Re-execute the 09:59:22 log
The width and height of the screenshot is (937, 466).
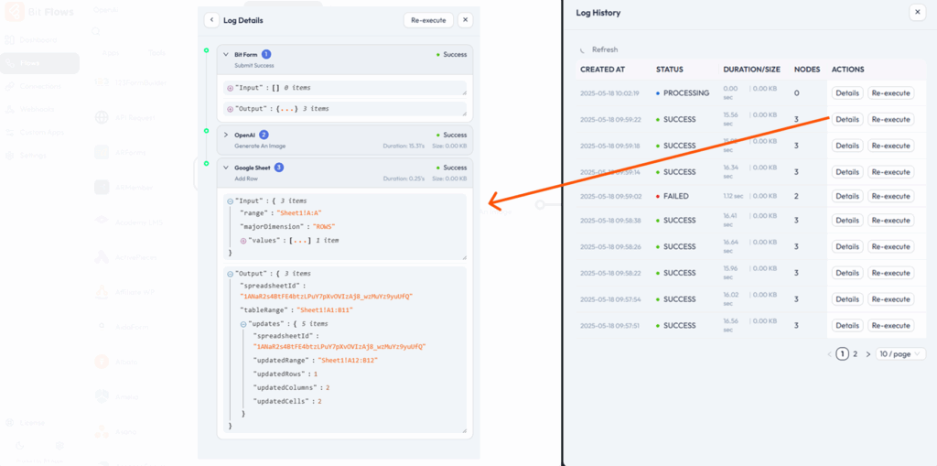tap(891, 120)
